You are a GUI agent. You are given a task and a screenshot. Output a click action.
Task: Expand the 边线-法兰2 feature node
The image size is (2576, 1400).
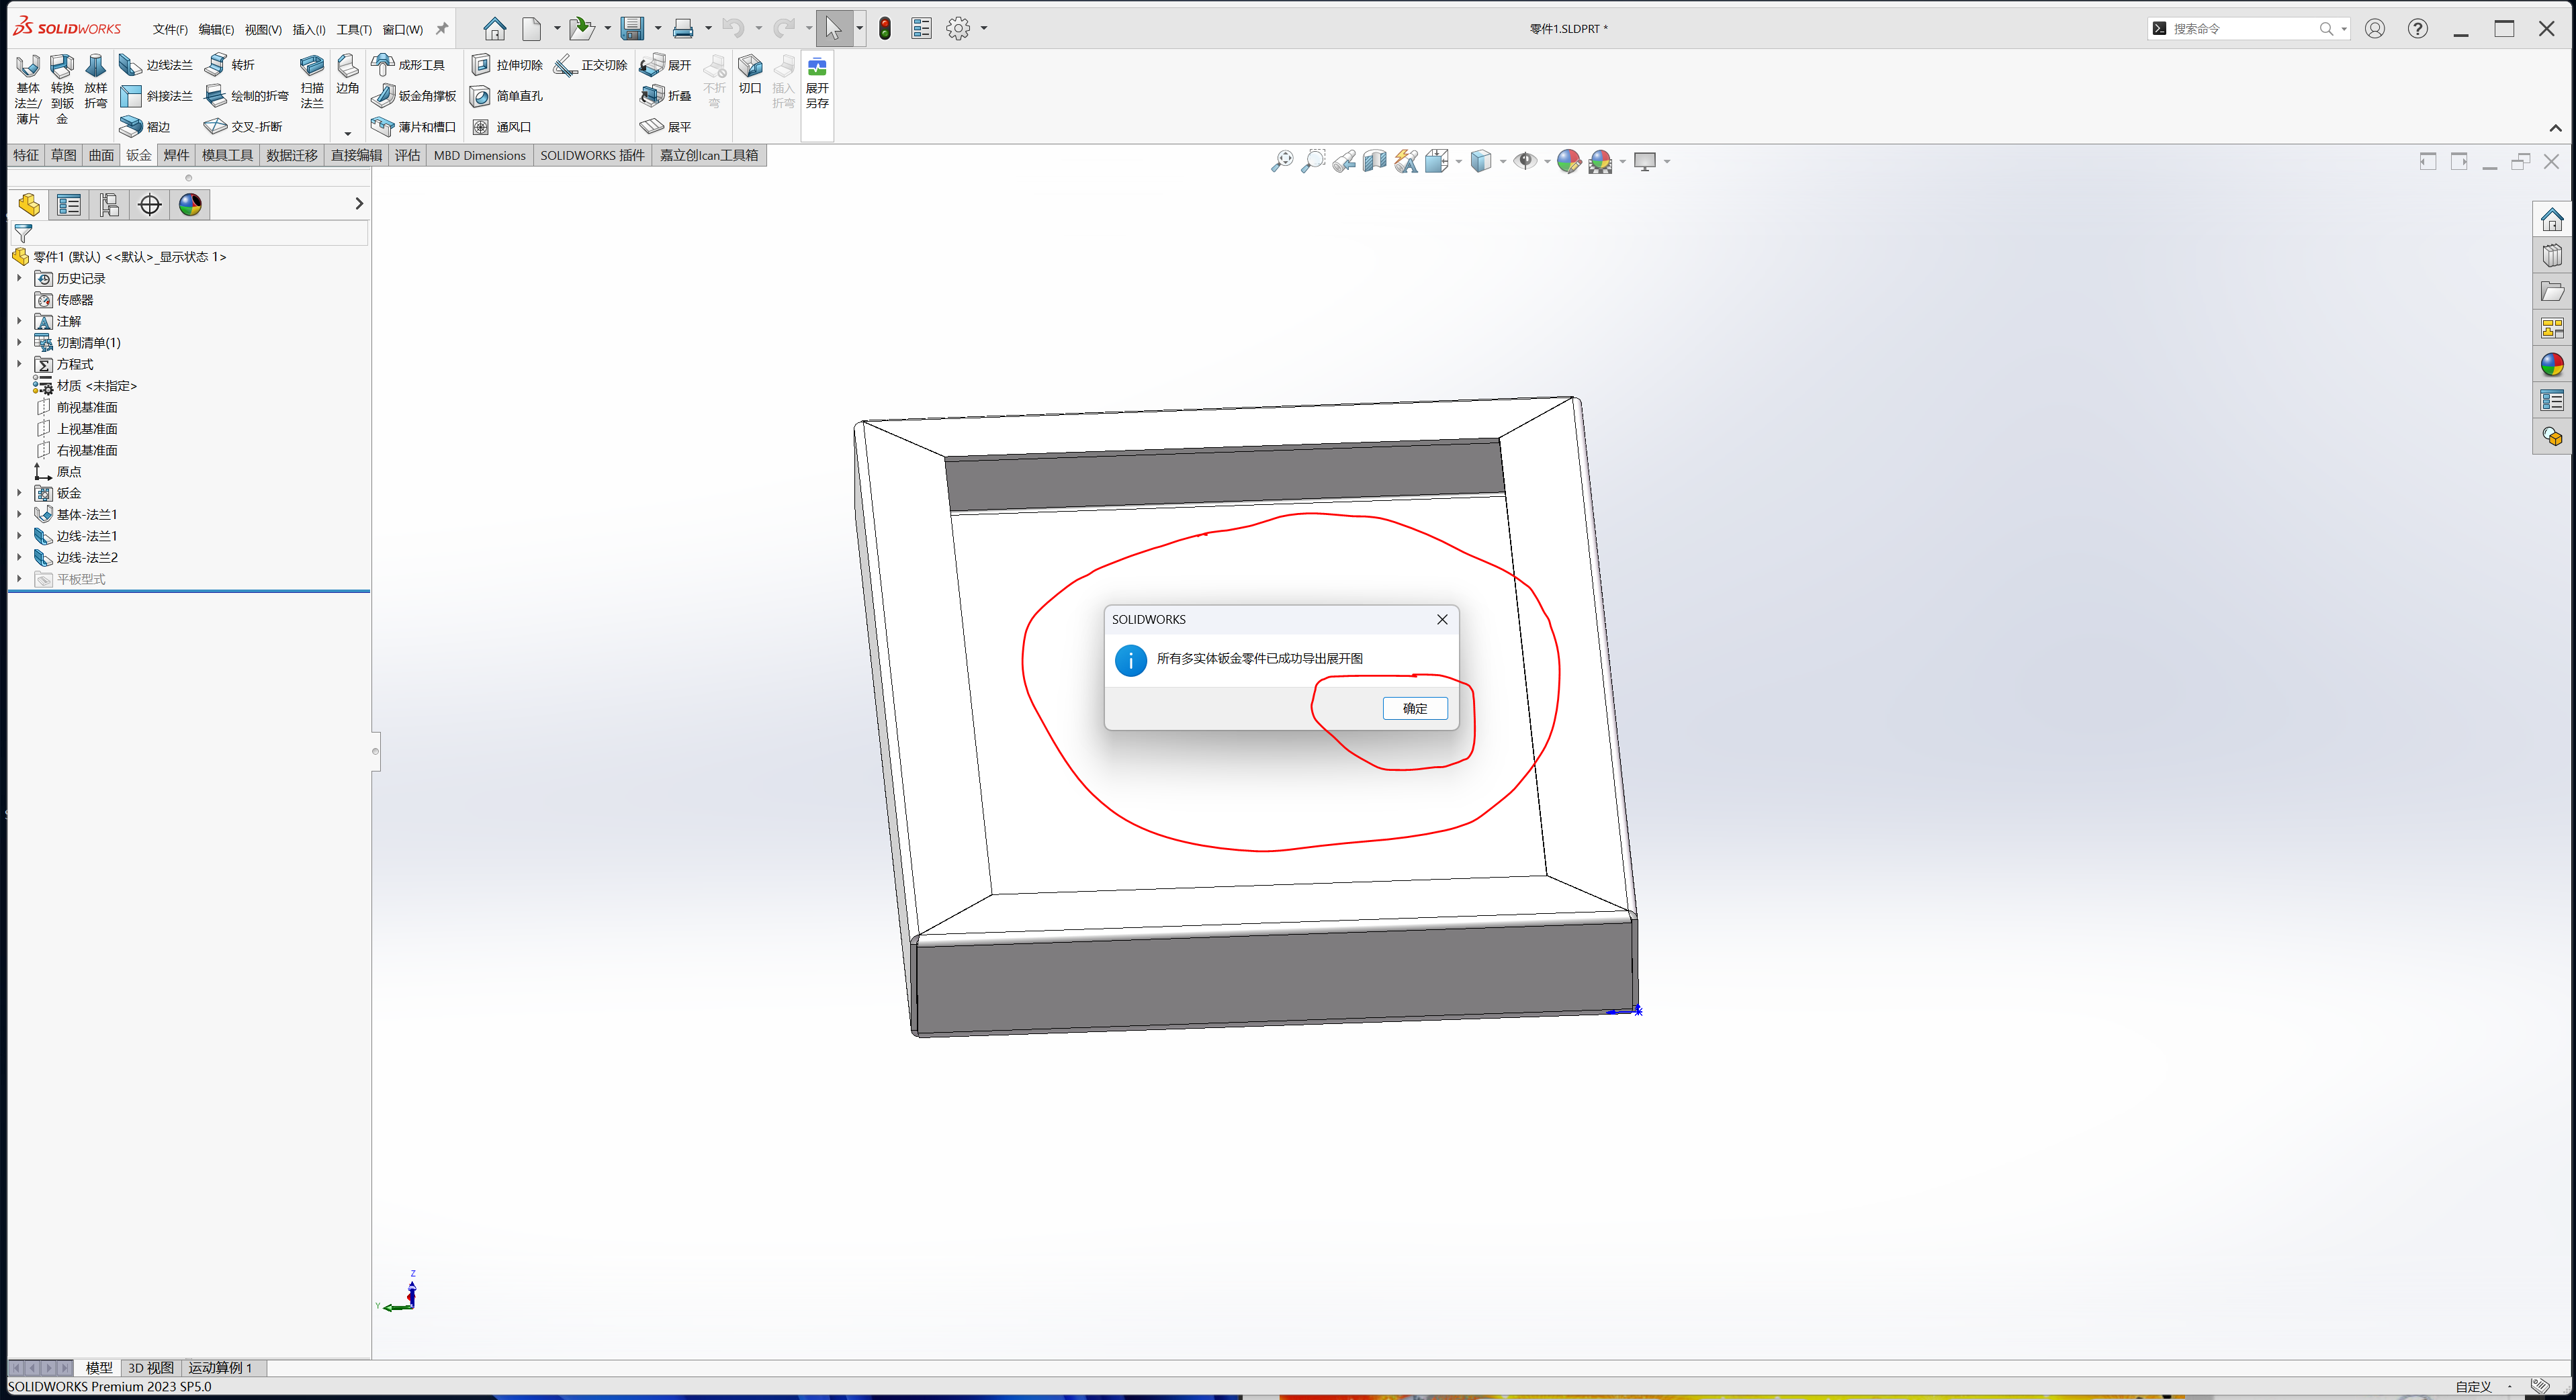tap(19, 557)
